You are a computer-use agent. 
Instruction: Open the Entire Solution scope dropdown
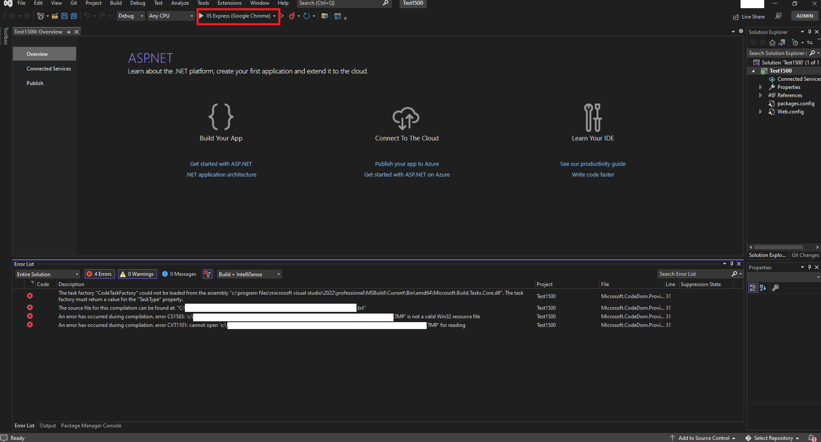pyautogui.click(x=48, y=274)
